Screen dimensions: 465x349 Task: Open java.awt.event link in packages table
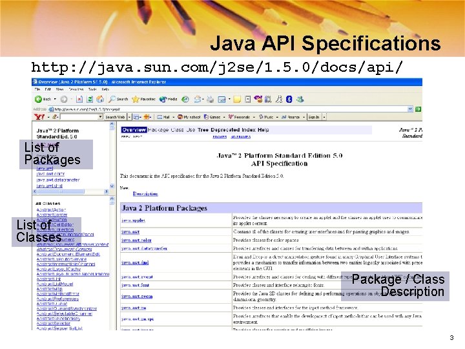coord(137,277)
